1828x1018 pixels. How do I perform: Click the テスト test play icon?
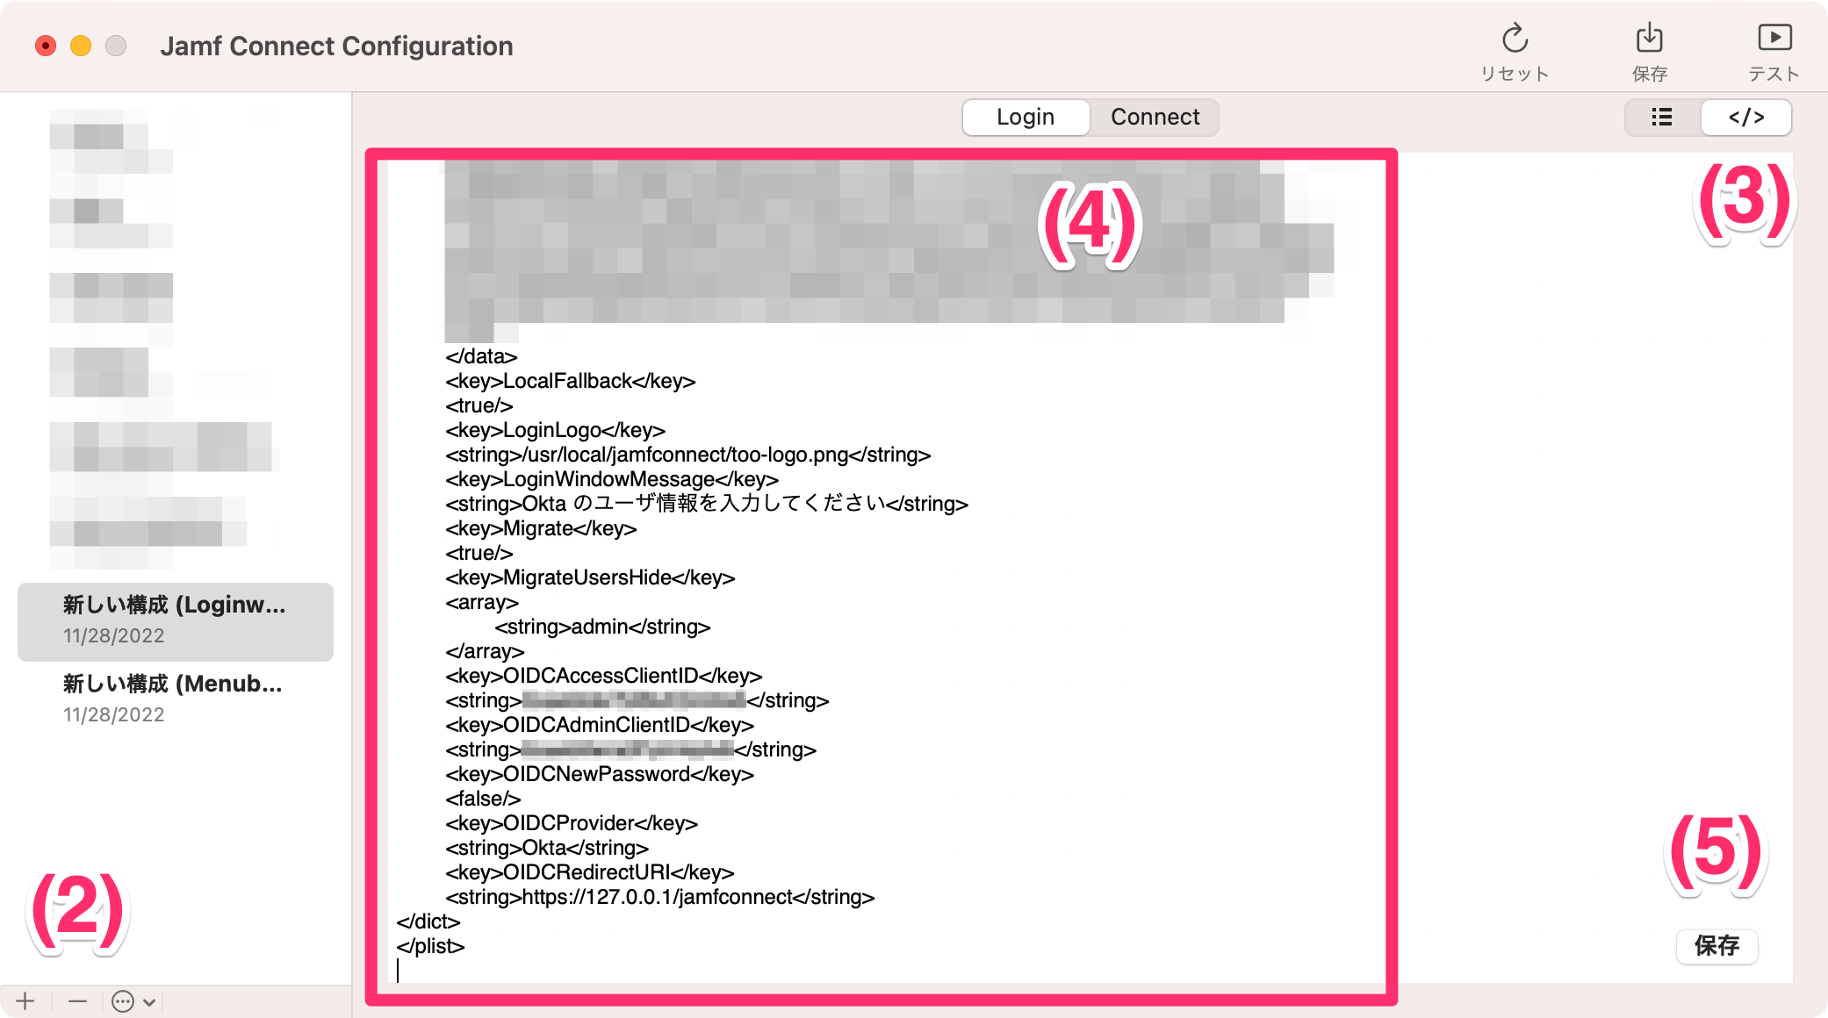point(1774,39)
